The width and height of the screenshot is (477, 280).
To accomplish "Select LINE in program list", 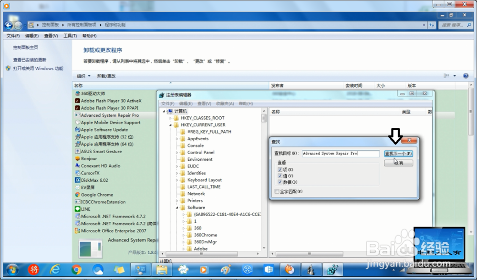I will click(85, 209).
